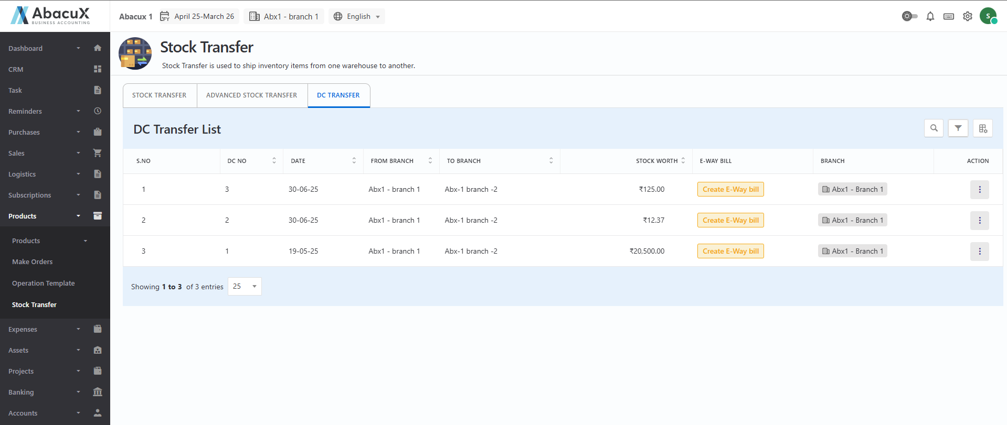
Task: Click the Abx1 - branch 1 selector in header
Action: (x=284, y=17)
